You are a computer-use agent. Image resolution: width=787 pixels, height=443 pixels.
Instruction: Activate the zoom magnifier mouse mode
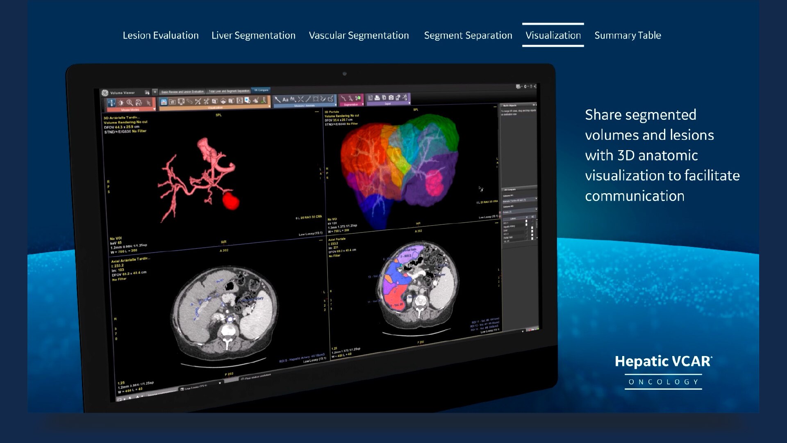[x=130, y=103]
